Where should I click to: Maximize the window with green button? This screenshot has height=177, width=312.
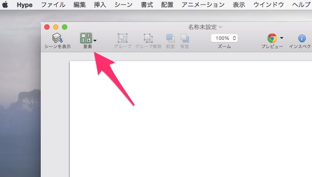65,27
